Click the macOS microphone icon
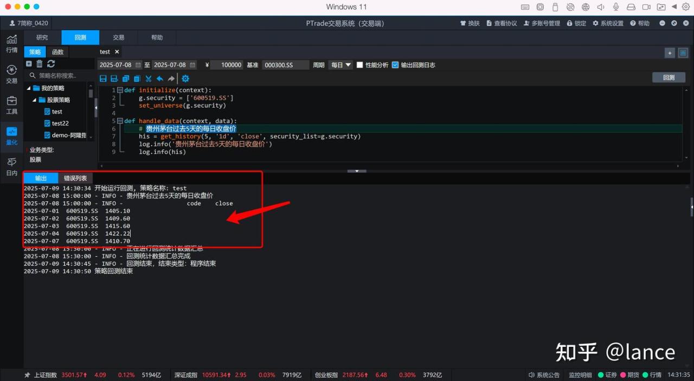The image size is (694, 381). coord(616,7)
